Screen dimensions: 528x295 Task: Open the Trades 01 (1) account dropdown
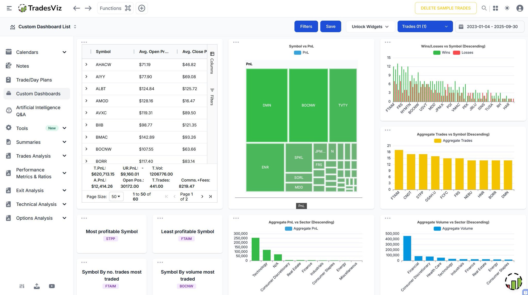pos(425,27)
